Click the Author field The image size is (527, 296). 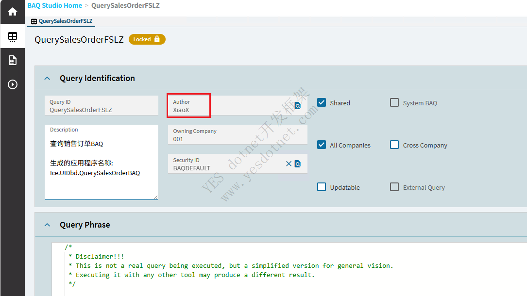click(x=228, y=110)
